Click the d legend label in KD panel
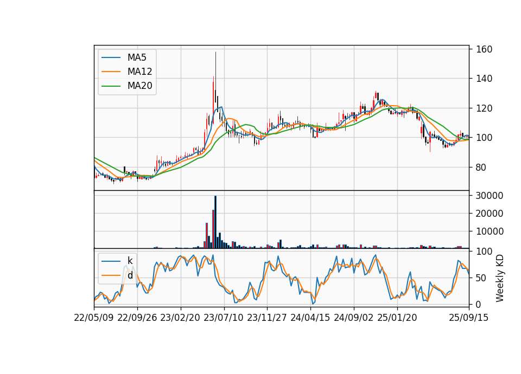Image resolution: width=521 pixels, height=374 pixels. tap(130, 275)
